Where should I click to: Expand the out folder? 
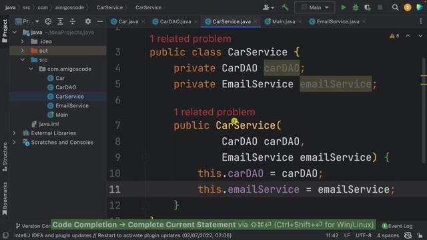pyautogui.click(x=22, y=51)
